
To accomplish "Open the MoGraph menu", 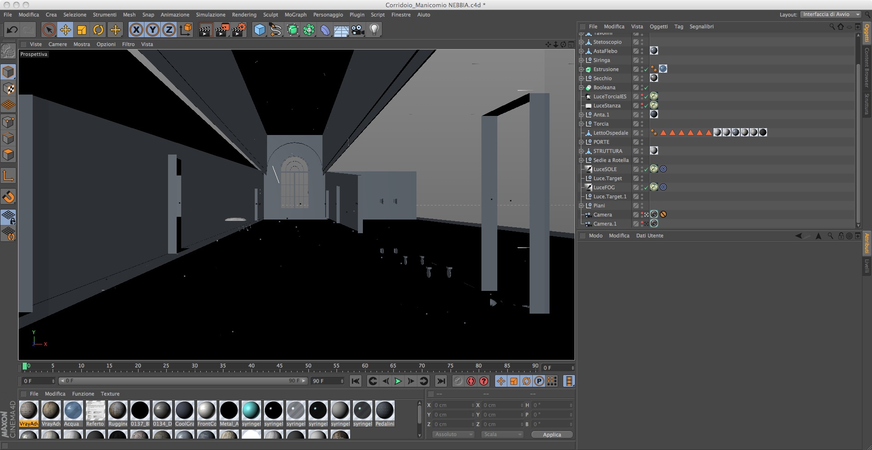I will (x=295, y=15).
